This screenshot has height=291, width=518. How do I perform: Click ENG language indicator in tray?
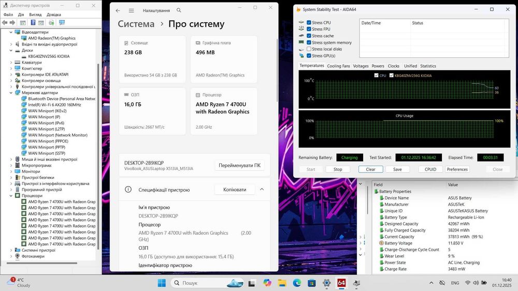tap(455, 283)
